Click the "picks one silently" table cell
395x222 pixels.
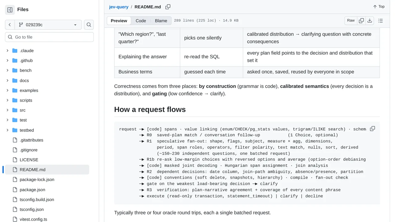(211, 38)
